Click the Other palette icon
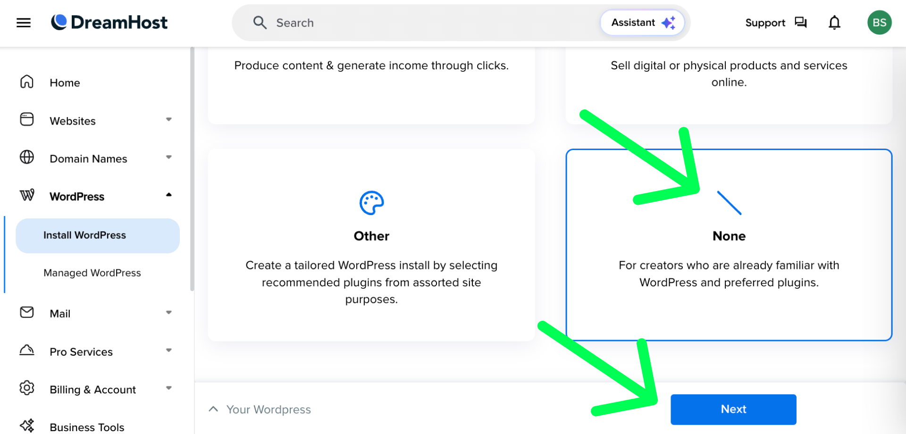 point(371,203)
